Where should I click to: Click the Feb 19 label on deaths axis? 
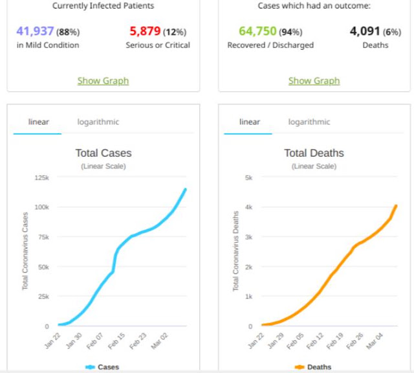tap(335, 341)
